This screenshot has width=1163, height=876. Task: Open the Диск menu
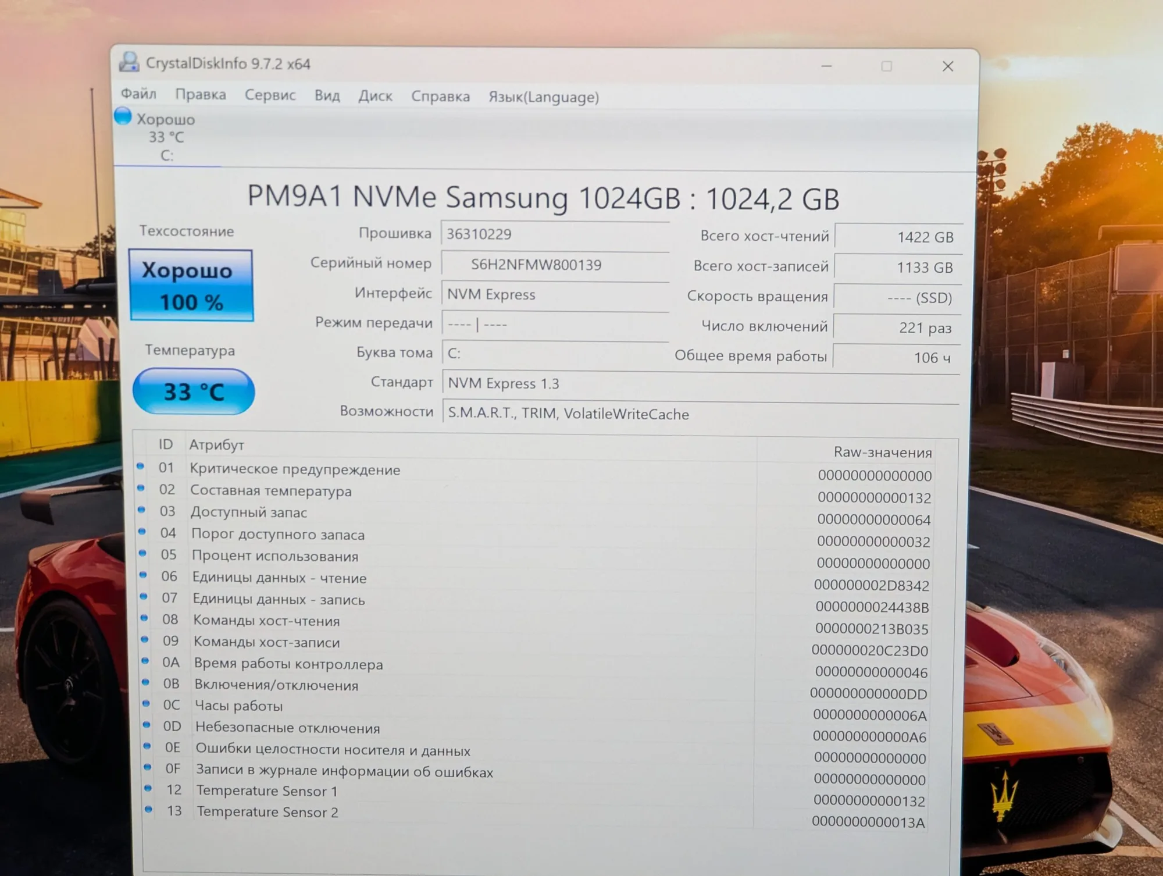(375, 96)
